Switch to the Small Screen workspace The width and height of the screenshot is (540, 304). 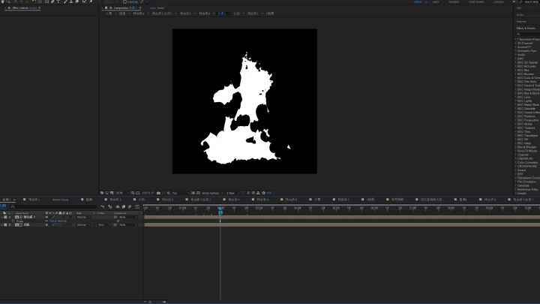[476, 2]
